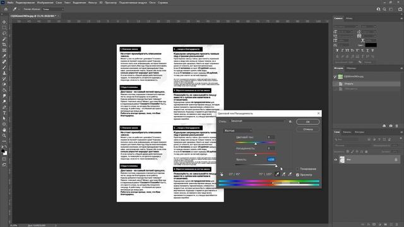Toggle Faux Italic in Символ panel
This screenshot has height=227, width=404.
(342, 50)
